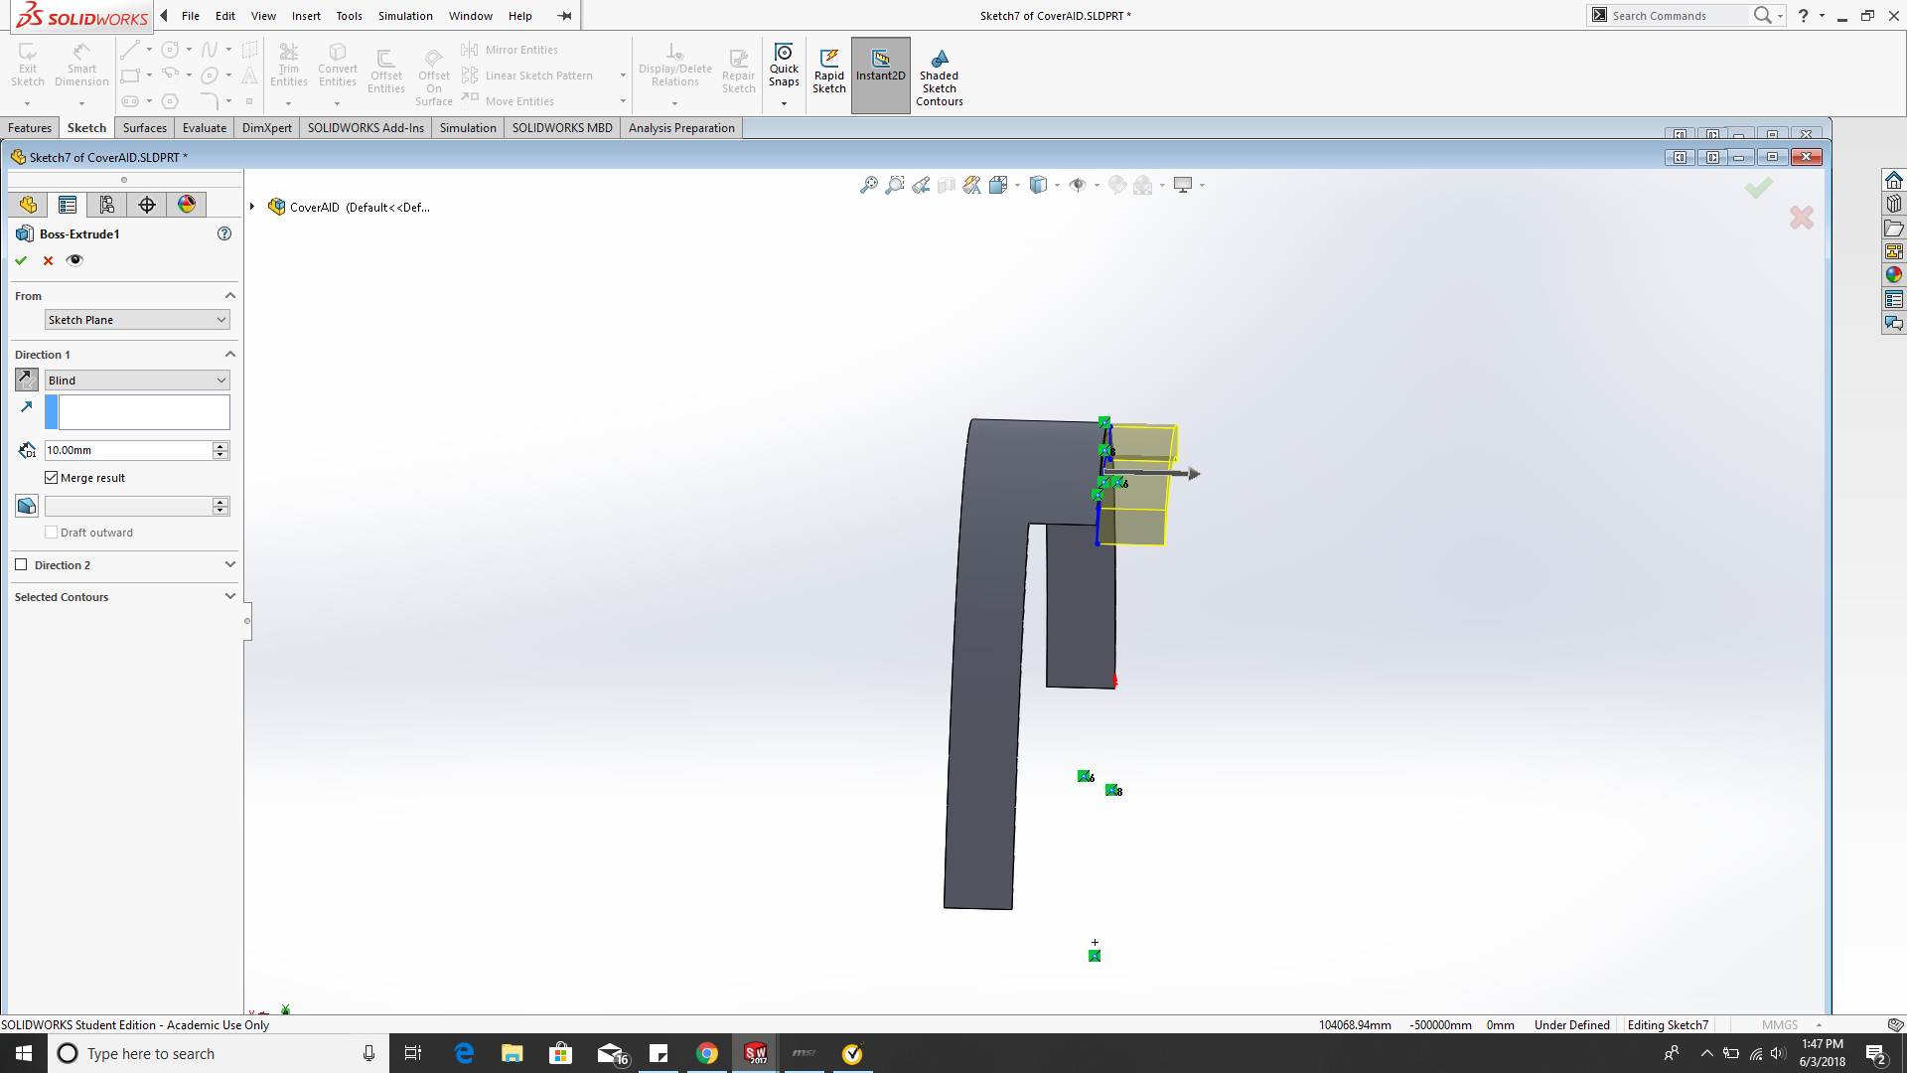Click the Direction of Extrusion selection box
This screenshot has width=1907, height=1073.
click(144, 412)
